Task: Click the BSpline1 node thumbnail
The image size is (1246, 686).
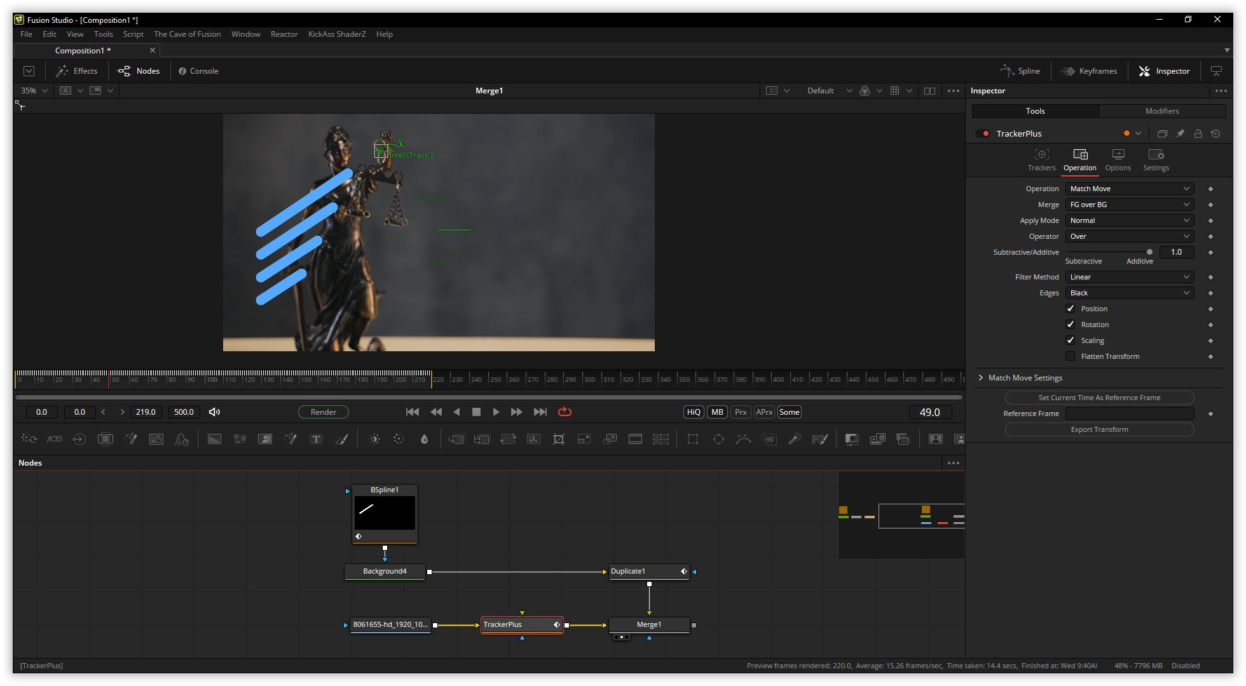Action: [x=385, y=513]
